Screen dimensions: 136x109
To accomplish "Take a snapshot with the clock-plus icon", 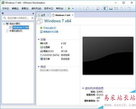I will [87, 8].
